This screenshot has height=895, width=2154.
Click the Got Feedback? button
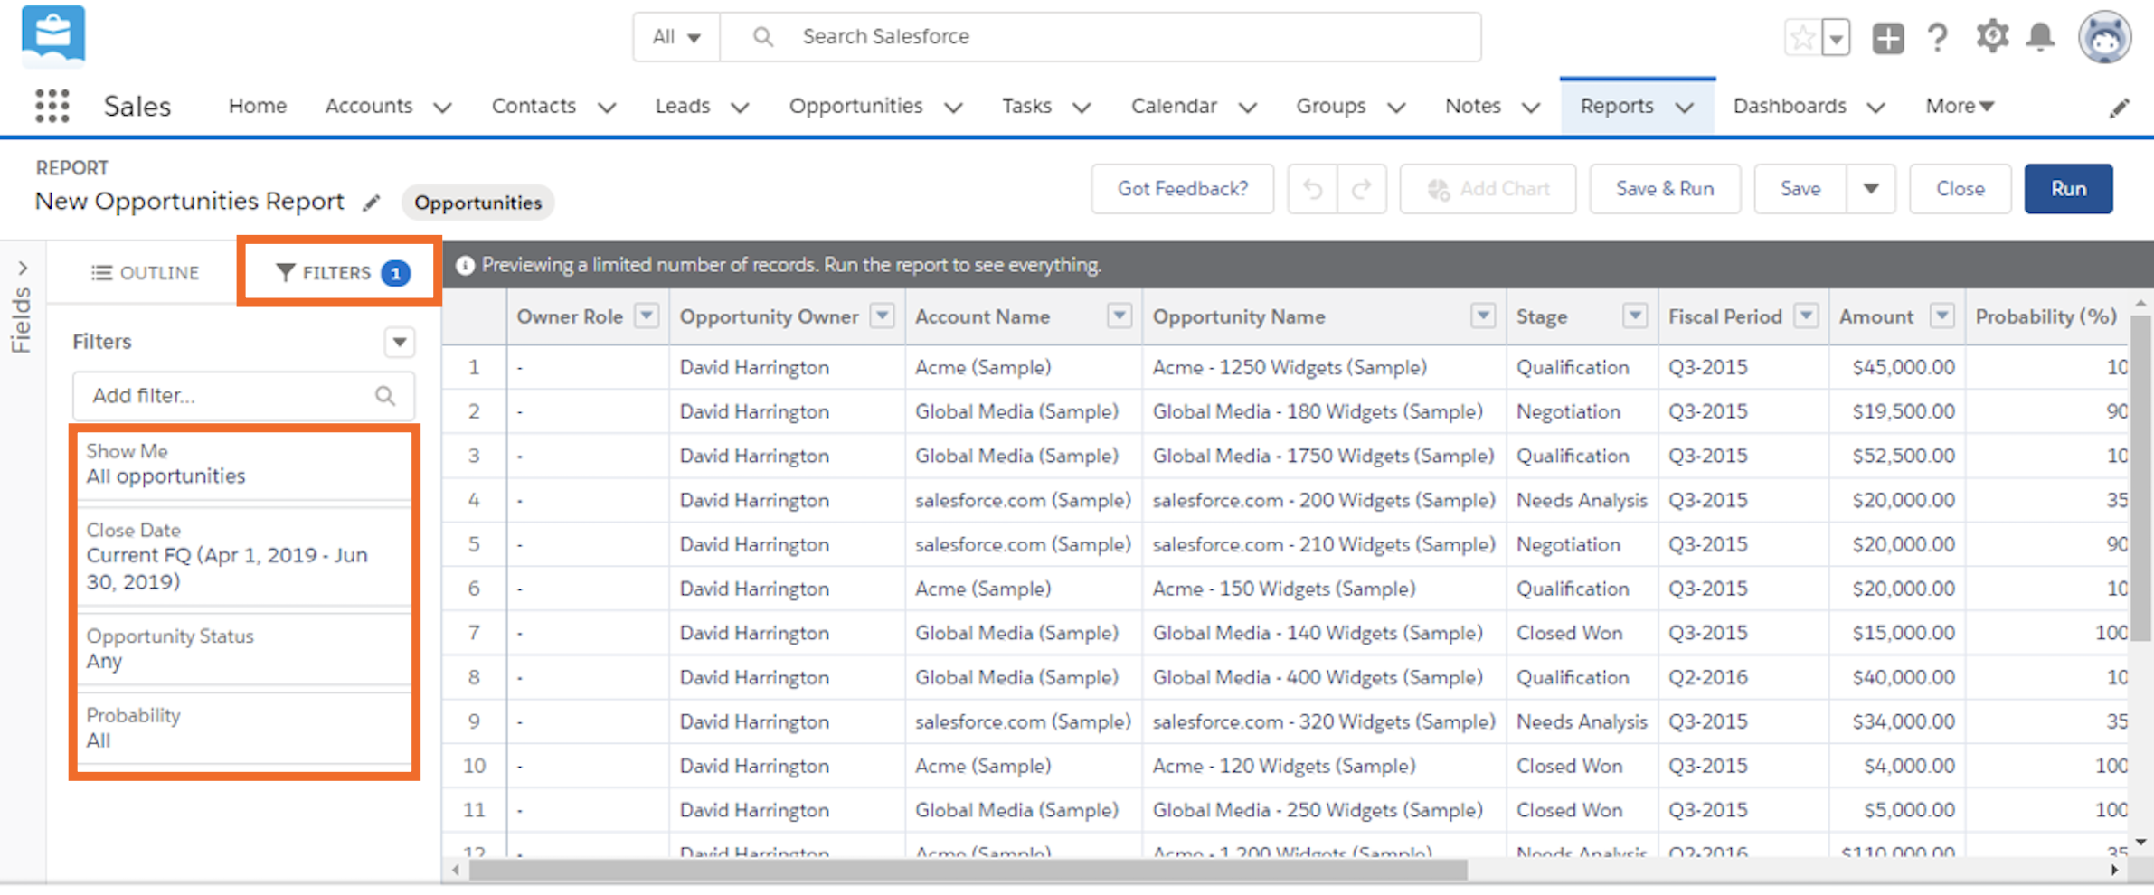click(x=1183, y=189)
